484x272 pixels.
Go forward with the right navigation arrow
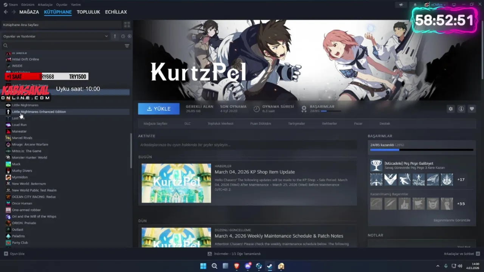14,12
